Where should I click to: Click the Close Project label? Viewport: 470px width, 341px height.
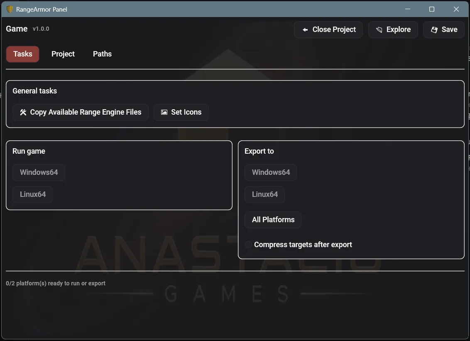[334, 29]
